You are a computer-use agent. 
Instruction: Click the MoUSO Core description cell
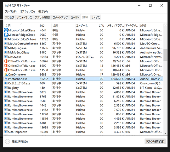pyautogui.click(x=150, y=44)
